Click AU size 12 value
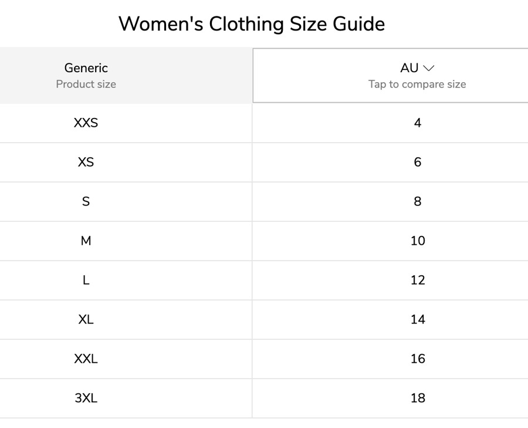 click(x=418, y=281)
